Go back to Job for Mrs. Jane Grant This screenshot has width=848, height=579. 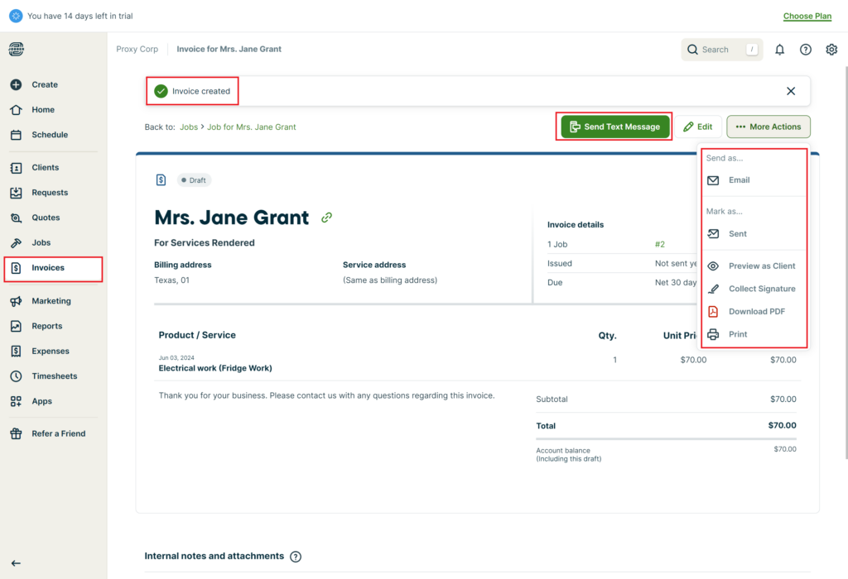(x=252, y=127)
